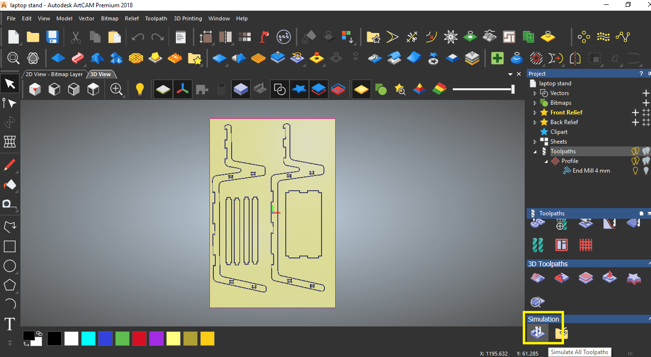Screen dimensions: 651x357
Task: Close the 3D view with the X
Action: (x=518, y=74)
